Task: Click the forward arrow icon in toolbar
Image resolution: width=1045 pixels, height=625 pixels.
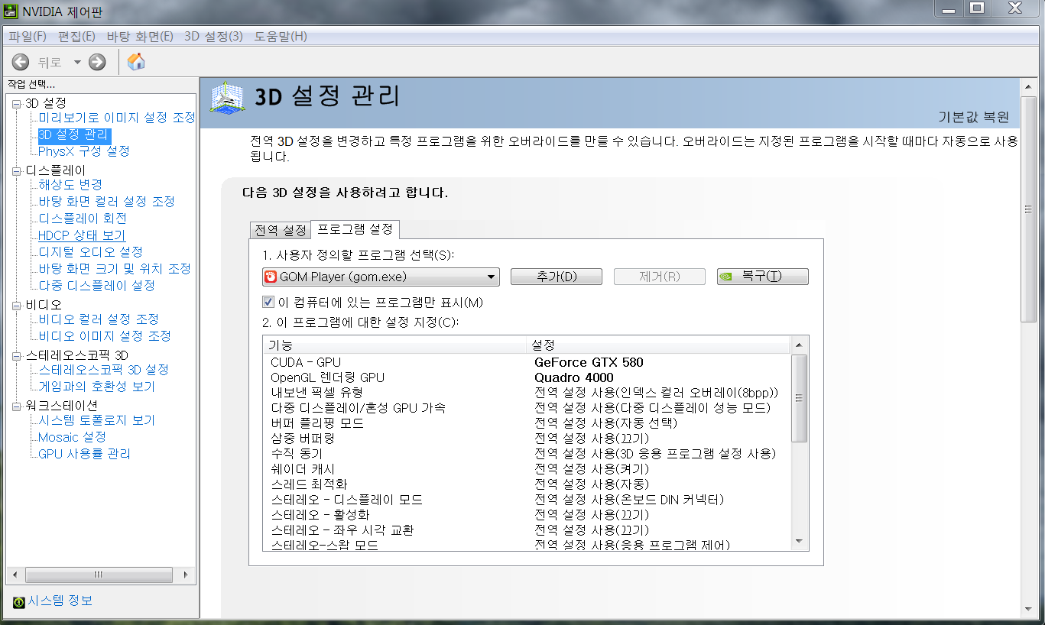Action: pos(97,63)
